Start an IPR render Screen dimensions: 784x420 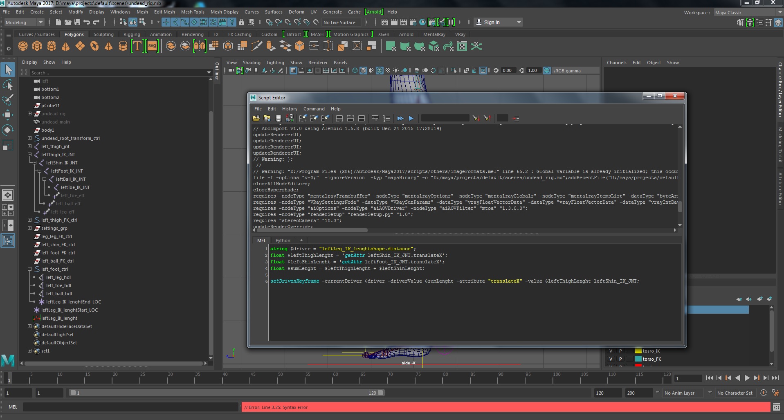coord(404,22)
